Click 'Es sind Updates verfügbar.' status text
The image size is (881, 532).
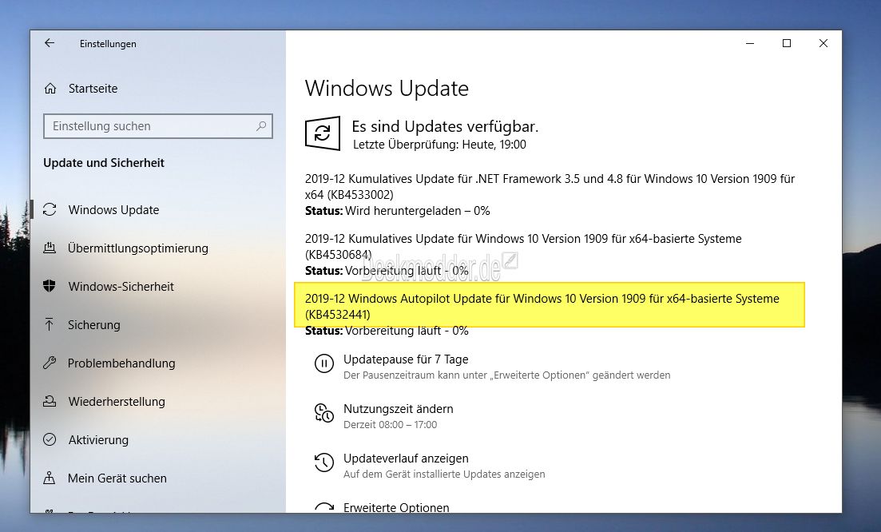(445, 127)
